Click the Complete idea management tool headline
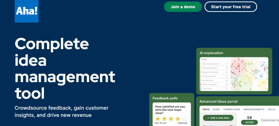Viewport: 279px width, 126px height. pyautogui.click(x=65, y=69)
